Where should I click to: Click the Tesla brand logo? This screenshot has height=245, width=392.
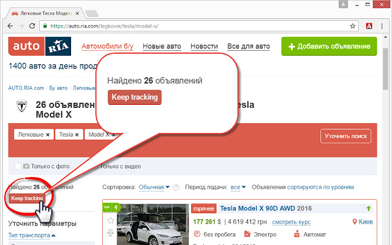click(x=22, y=106)
